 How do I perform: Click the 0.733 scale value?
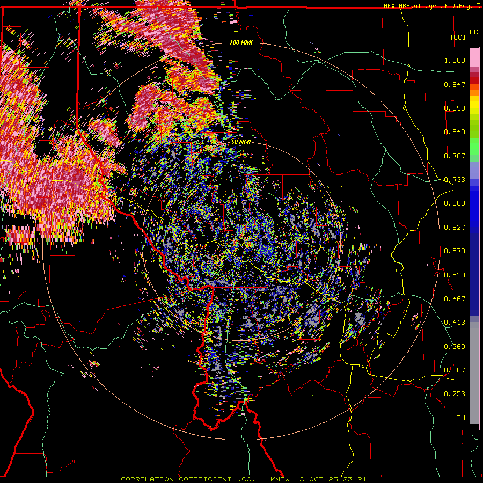(x=455, y=179)
